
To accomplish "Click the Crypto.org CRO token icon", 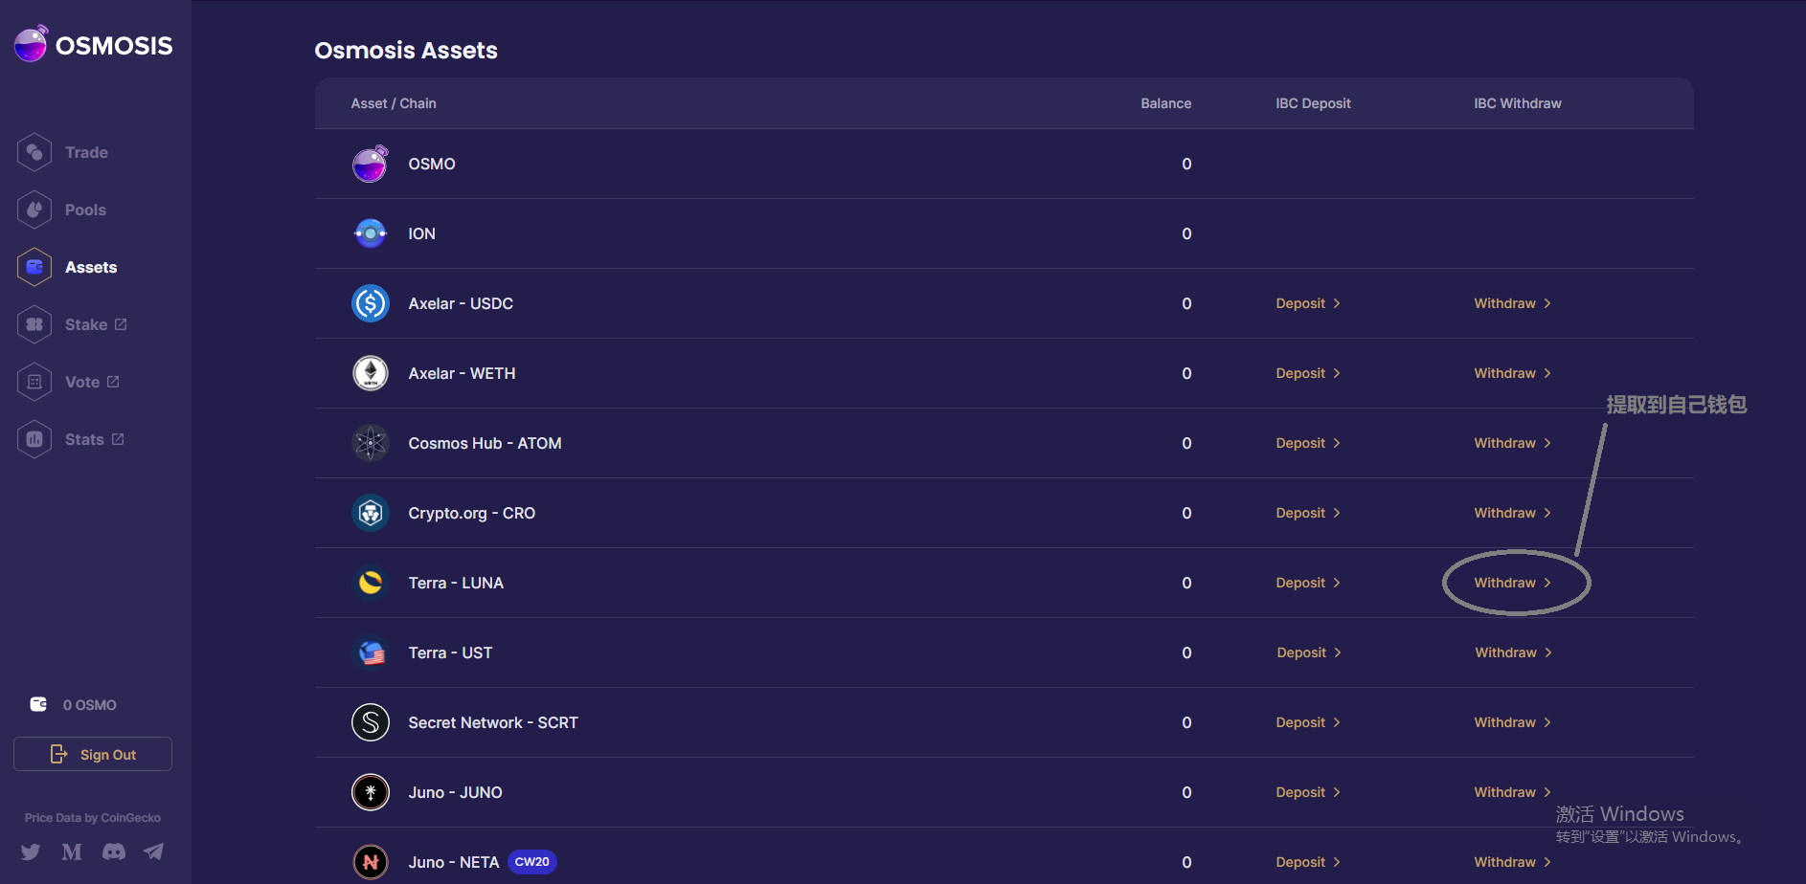I will click(371, 513).
